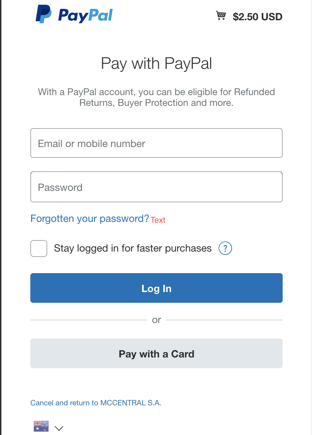Click the 'Buyer Protection' phrase in the description
This screenshot has height=435, width=313.
click(153, 103)
